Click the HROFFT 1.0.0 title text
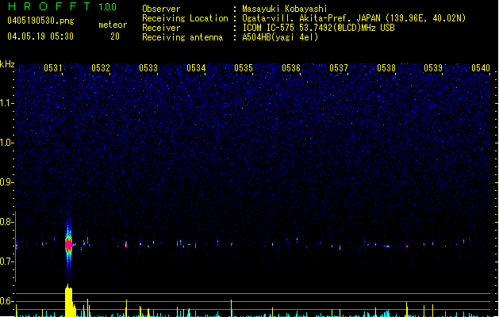 [x=62, y=6]
